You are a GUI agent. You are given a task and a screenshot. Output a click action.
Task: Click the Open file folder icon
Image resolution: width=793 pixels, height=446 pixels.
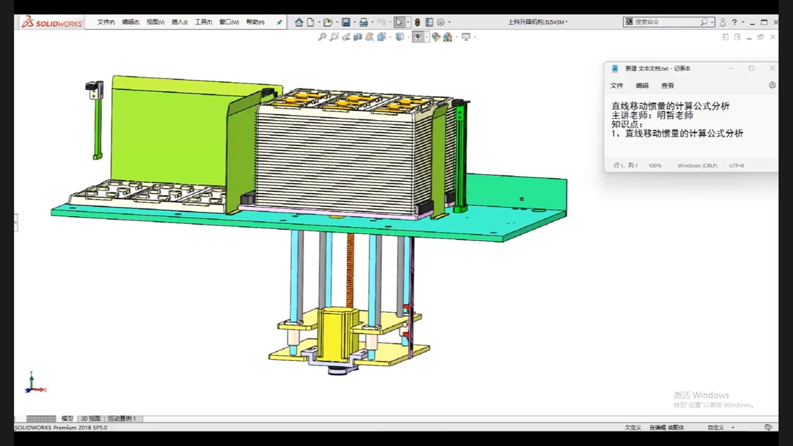click(x=328, y=22)
